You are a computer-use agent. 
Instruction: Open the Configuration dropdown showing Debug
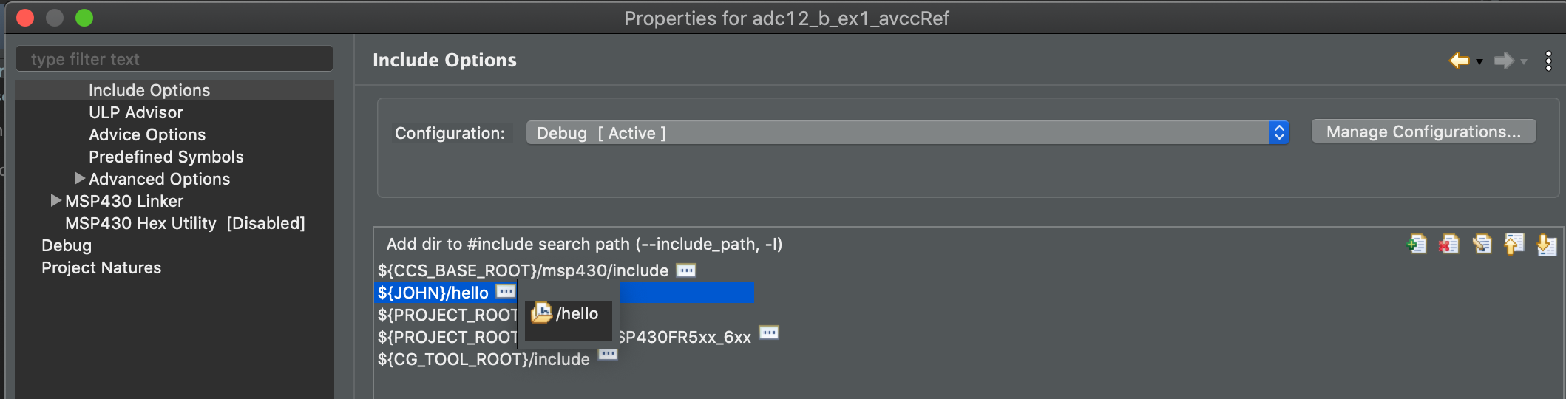(x=908, y=133)
